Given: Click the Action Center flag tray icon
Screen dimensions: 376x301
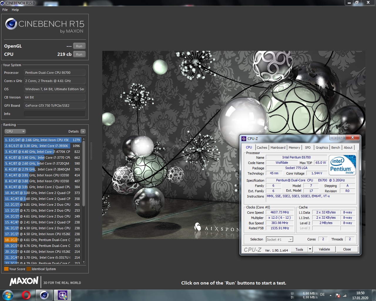Looking at the screenshot, I should (x=338, y=295).
